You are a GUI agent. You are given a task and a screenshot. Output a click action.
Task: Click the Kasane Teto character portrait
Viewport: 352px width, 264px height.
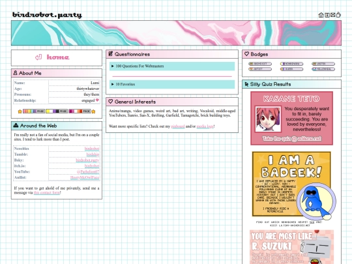click(x=268, y=119)
